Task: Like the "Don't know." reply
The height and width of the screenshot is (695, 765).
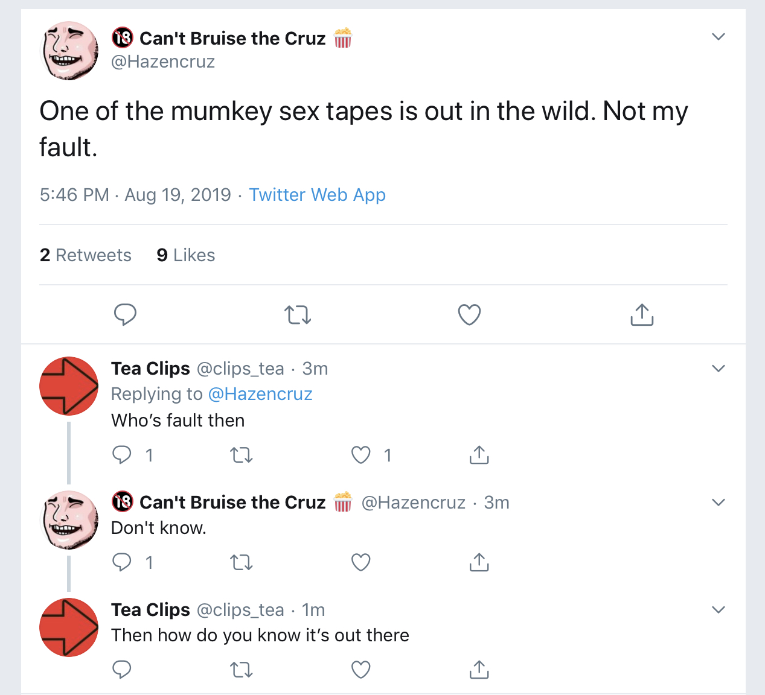Action: click(x=361, y=562)
